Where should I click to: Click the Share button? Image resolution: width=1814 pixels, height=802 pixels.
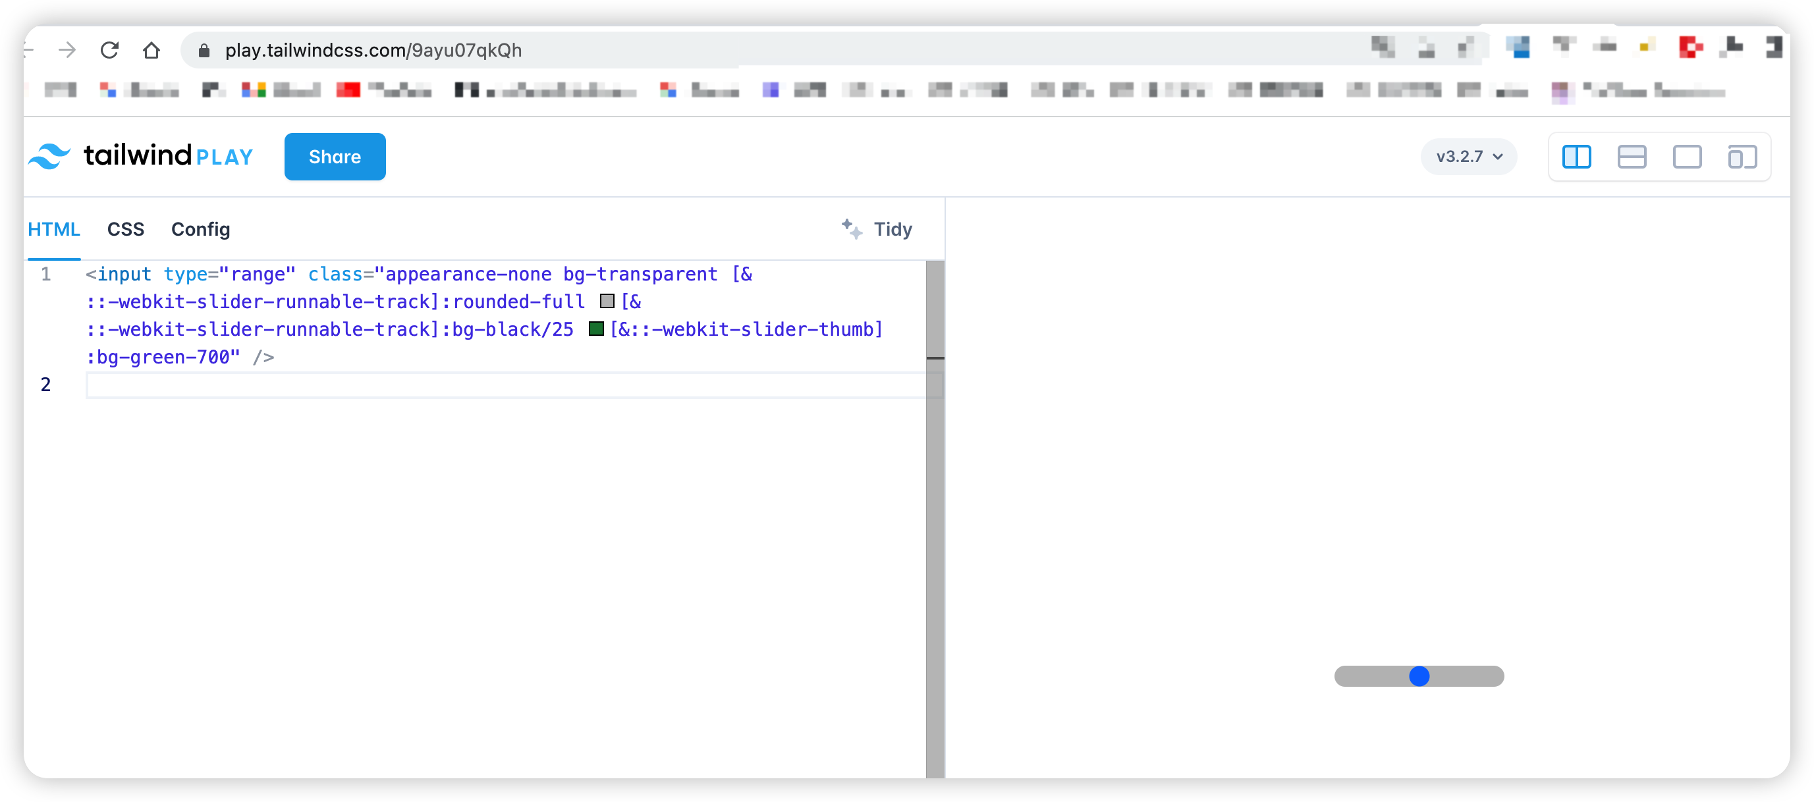[335, 156]
